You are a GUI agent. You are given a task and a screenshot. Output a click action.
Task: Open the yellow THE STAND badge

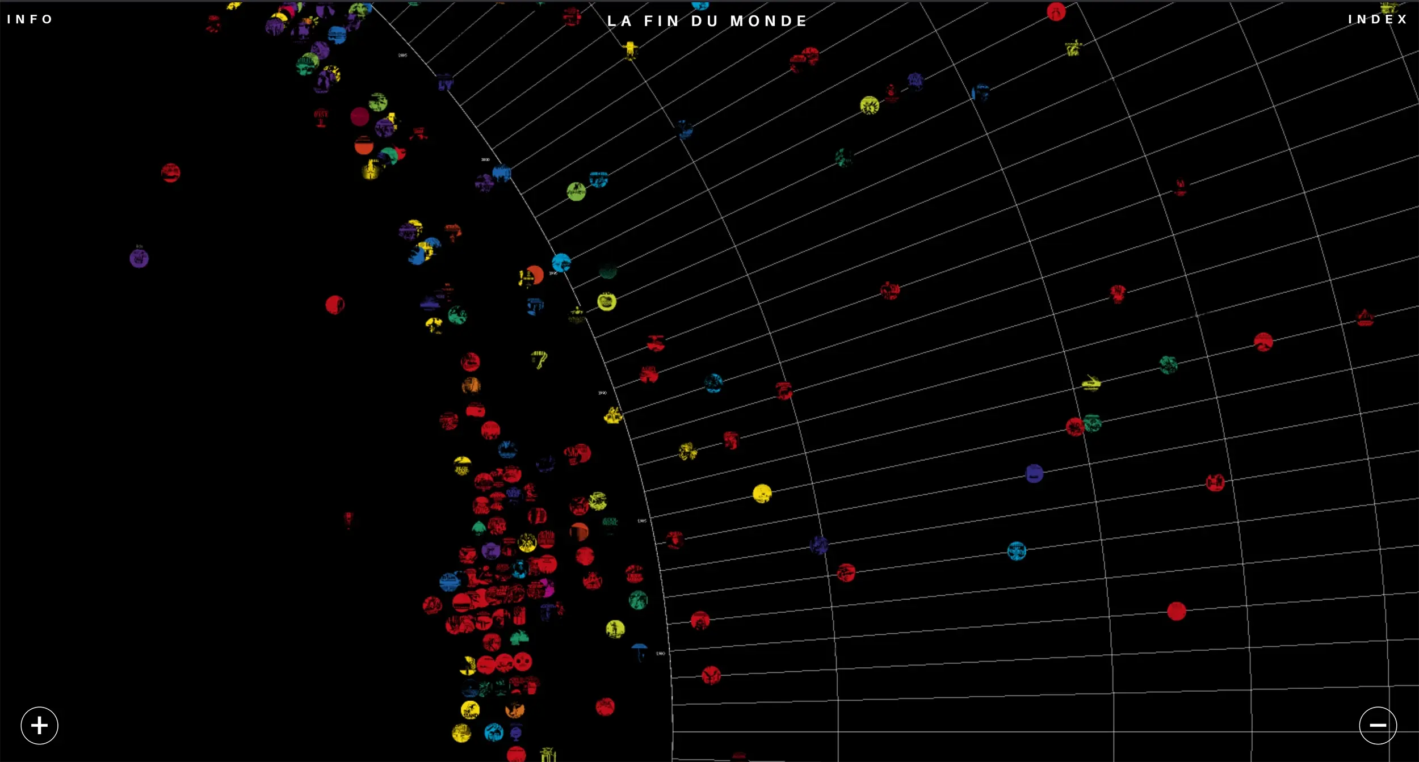(470, 709)
